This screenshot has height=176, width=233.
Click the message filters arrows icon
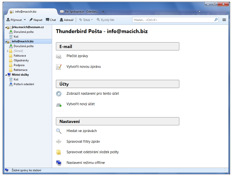click(x=59, y=142)
